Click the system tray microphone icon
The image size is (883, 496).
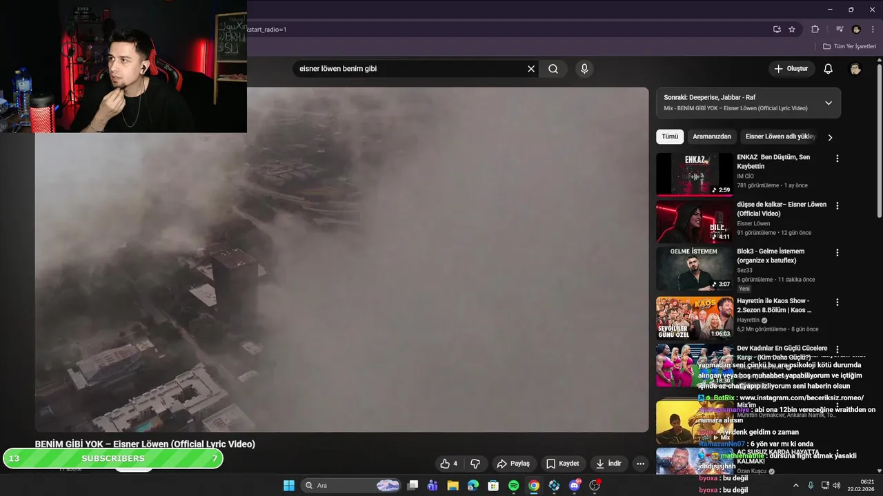tap(811, 486)
